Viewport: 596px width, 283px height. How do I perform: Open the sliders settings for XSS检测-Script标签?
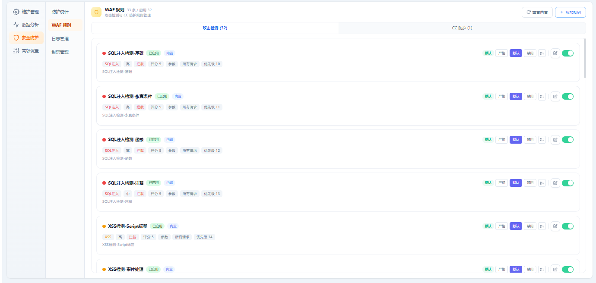[x=542, y=226]
